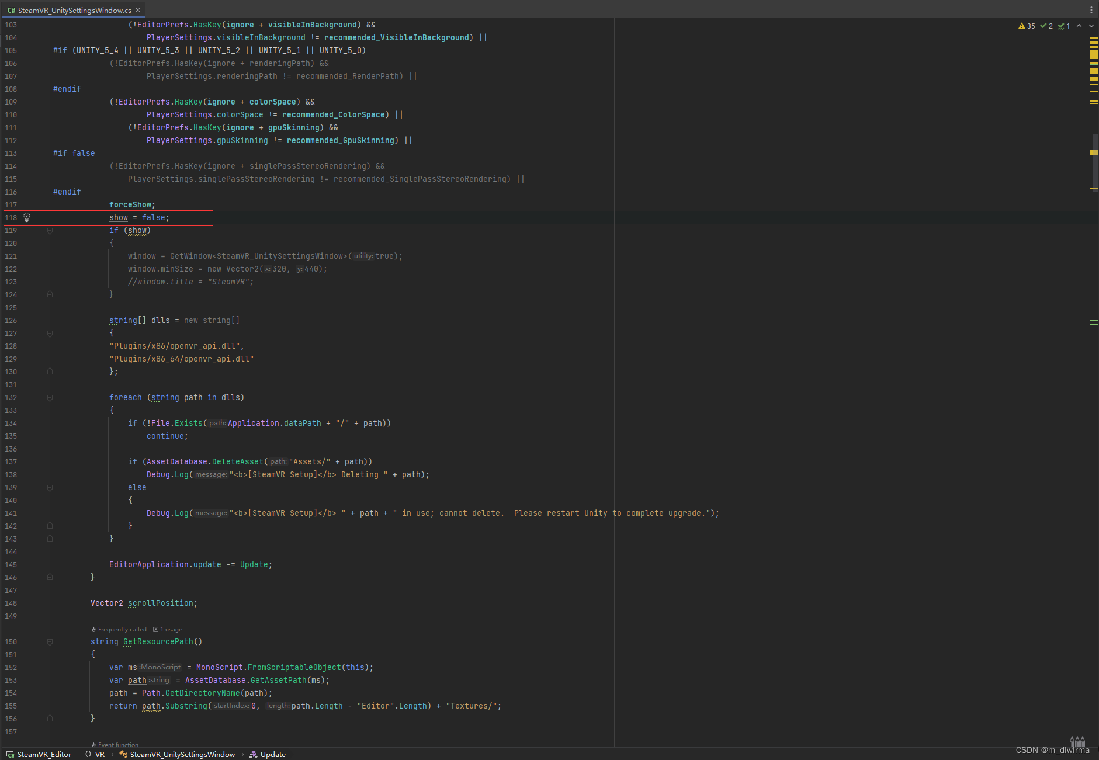The height and width of the screenshot is (760, 1099).
Task: Place cursor on 'show = false;' statement
Action: (139, 217)
